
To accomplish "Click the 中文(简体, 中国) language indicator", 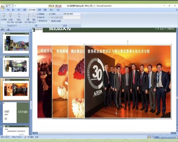I will tap(33, 137).
